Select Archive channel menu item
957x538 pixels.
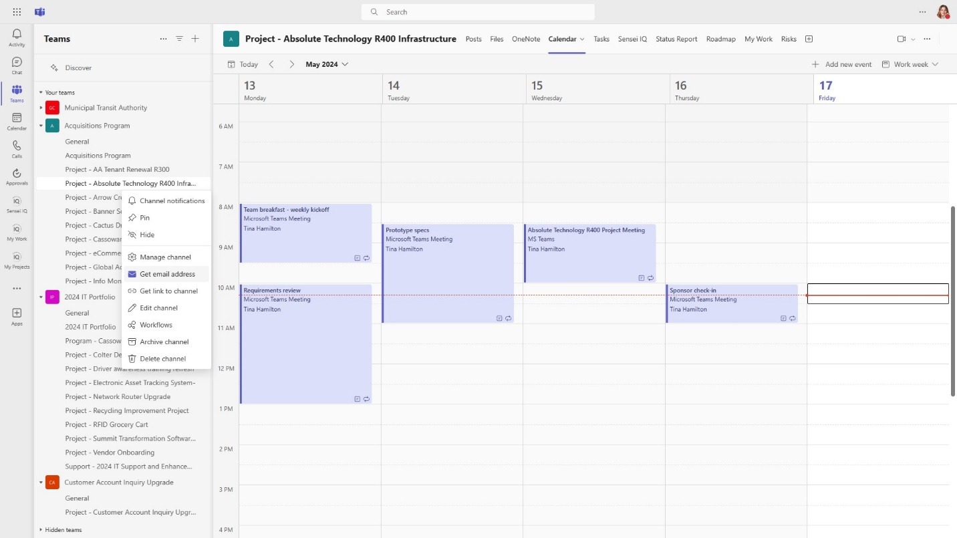[x=167, y=342]
